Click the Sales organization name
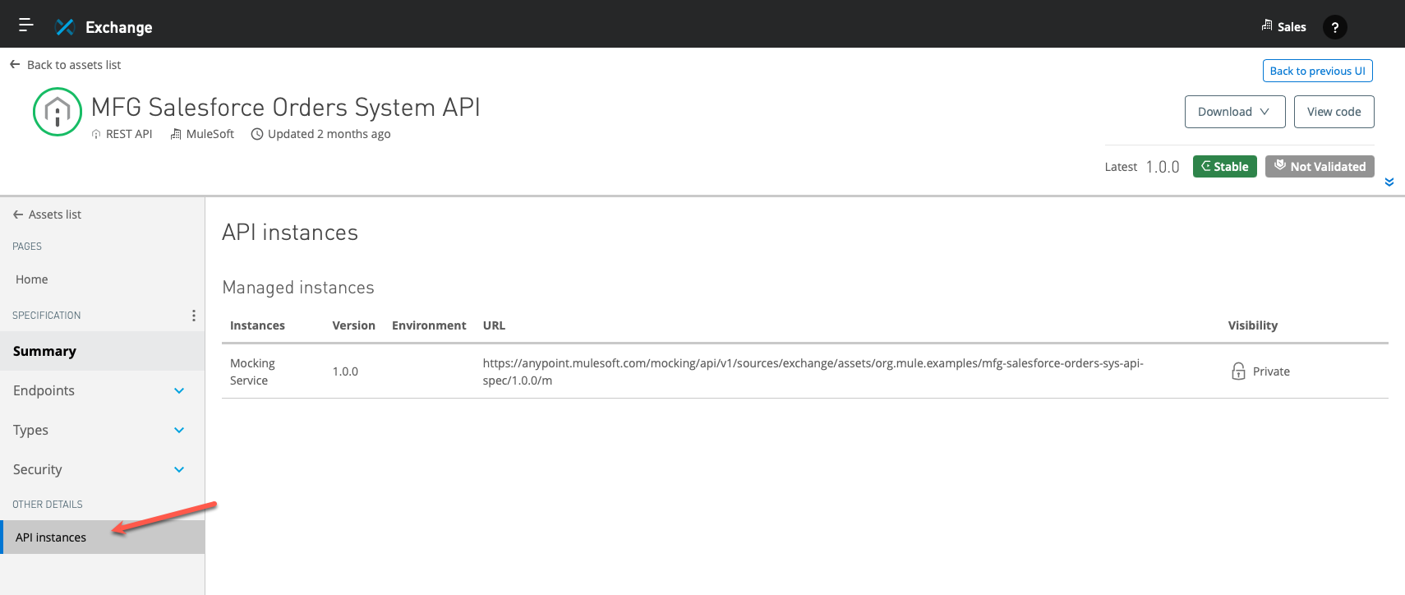Viewport: 1405px width, 595px height. (x=1292, y=27)
